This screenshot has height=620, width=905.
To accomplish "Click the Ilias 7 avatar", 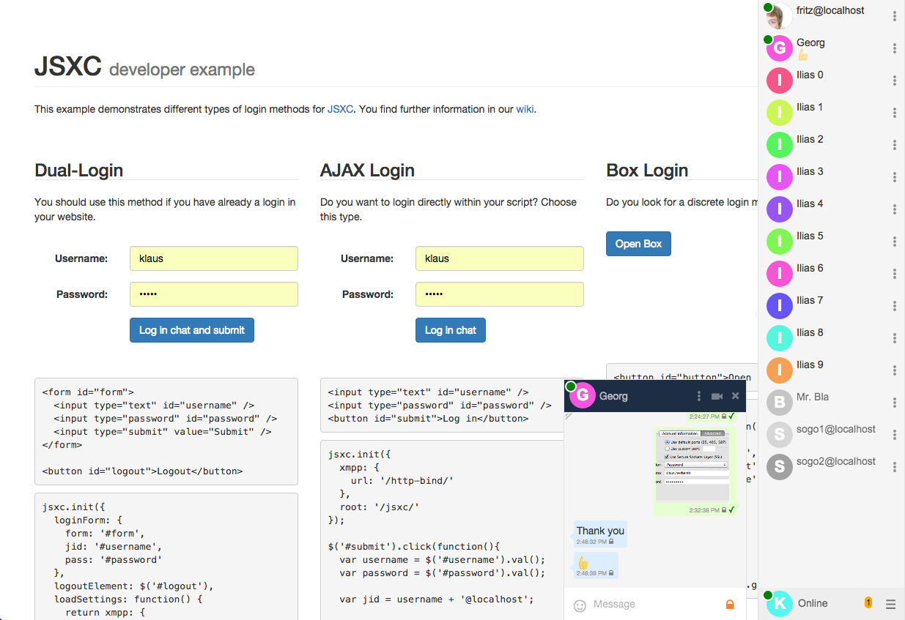I will pos(779,306).
